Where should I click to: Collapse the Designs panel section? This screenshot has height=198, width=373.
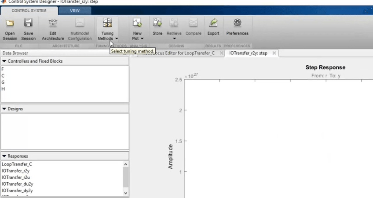click(4, 109)
